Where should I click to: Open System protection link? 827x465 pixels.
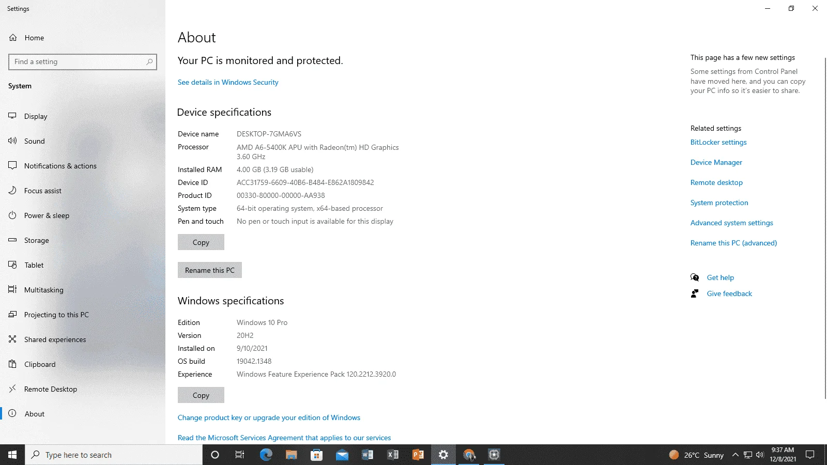[x=719, y=203]
